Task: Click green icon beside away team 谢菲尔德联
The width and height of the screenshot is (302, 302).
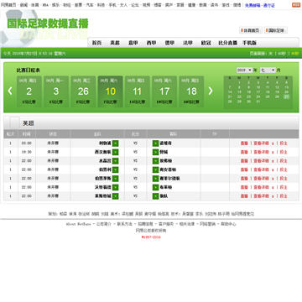Action: (155, 179)
